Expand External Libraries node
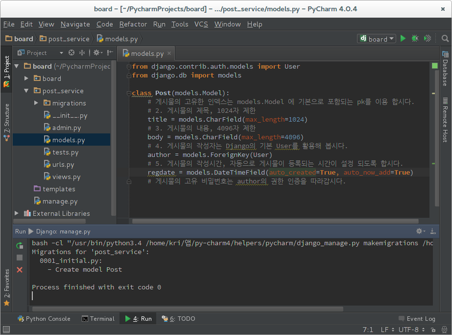 tap(17, 214)
